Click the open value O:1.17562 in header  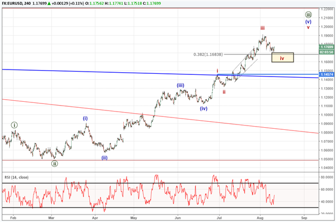pos(94,3)
